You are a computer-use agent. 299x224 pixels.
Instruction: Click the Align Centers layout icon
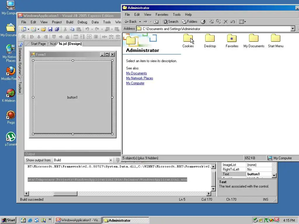pyautogui.click(x=39, y=36)
